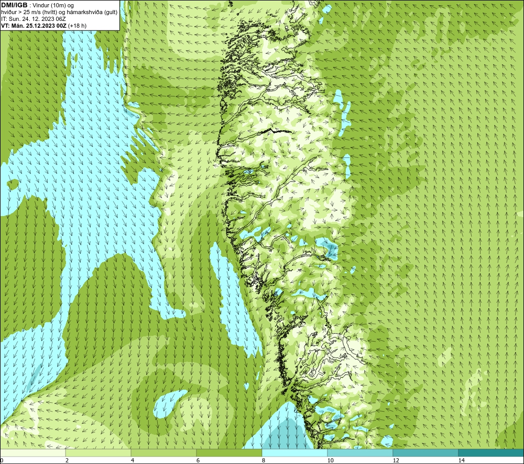Click the 0–2 m/s pale cream legend color
This screenshot has height=464, width=524.
[x=32, y=453]
